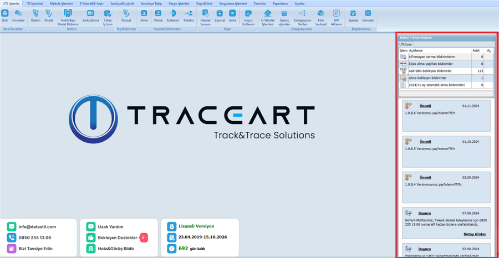Click the Detay Göster link

point(476,234)
